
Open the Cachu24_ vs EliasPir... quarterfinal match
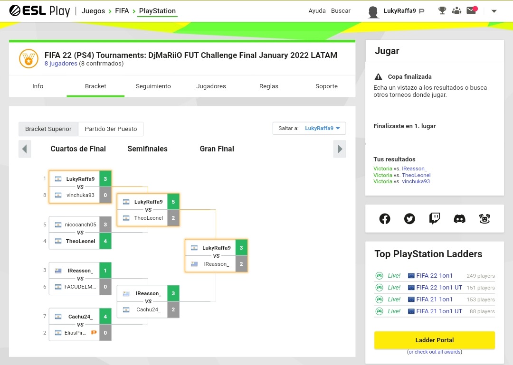tap(80, 325)
